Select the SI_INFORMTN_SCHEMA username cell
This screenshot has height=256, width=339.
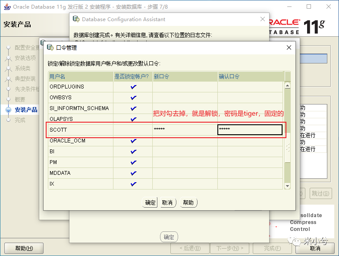(81, 108)
